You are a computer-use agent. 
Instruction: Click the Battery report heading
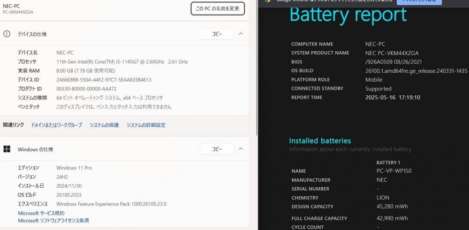[x=348, y=14]
